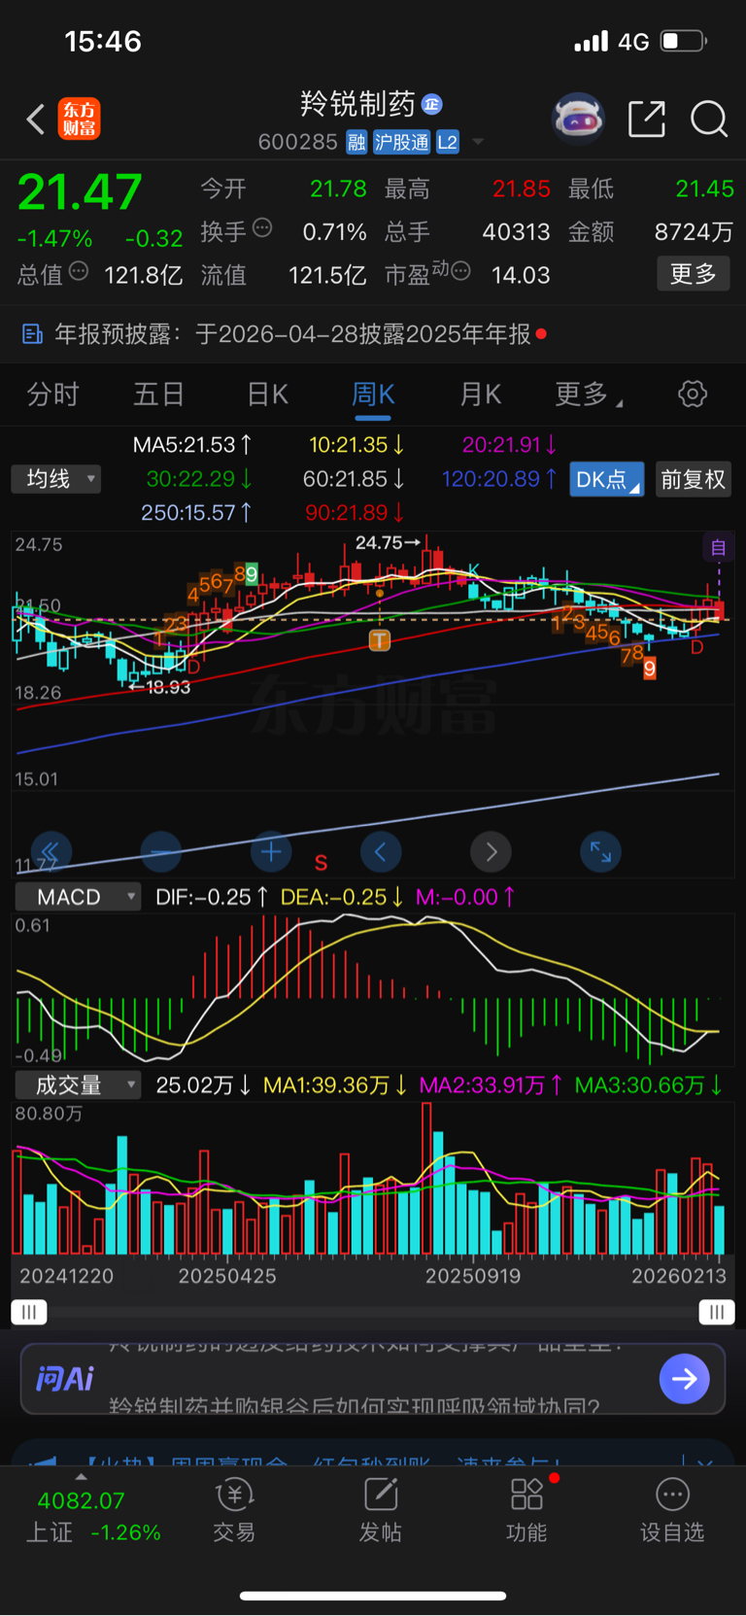
Task: Tap the 市盈 info smiley icon
Action: (x=460, y=271)
